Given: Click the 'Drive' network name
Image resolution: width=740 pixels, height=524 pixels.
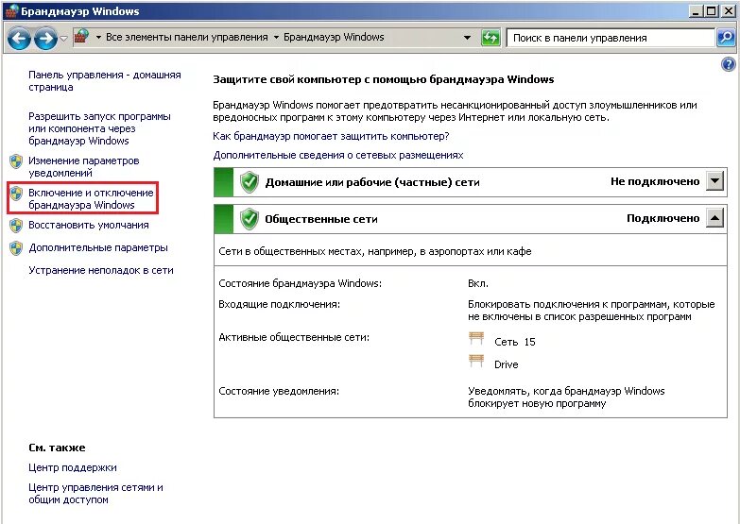Looking at the screenshot, I should pos(507,364).
